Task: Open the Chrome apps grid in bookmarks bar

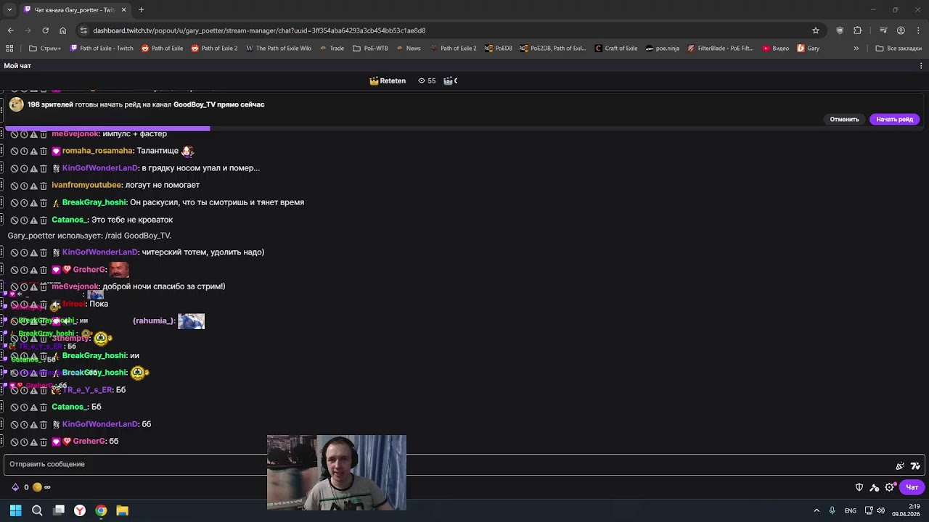Action: 9,49
